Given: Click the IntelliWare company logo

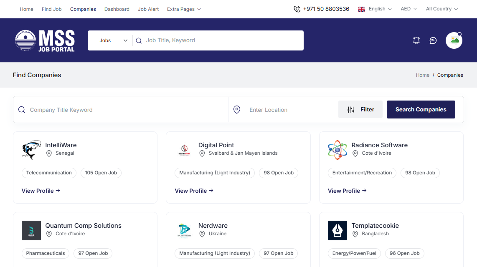Looking at the screenshot, I should pyautogui.click(x=31, y=150).
